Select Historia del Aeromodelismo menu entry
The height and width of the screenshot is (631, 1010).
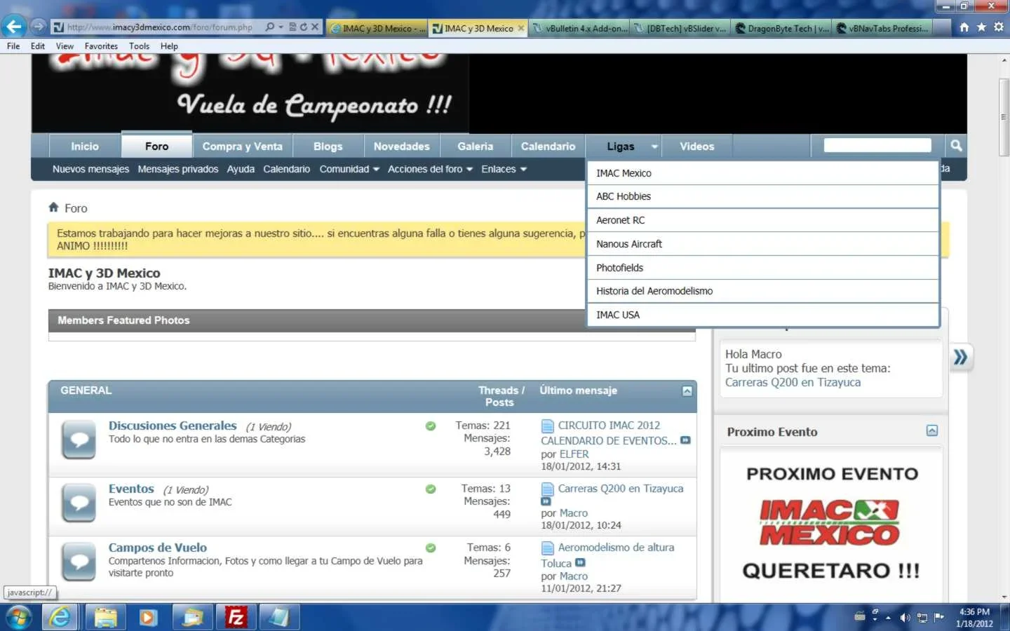[763, 291]
